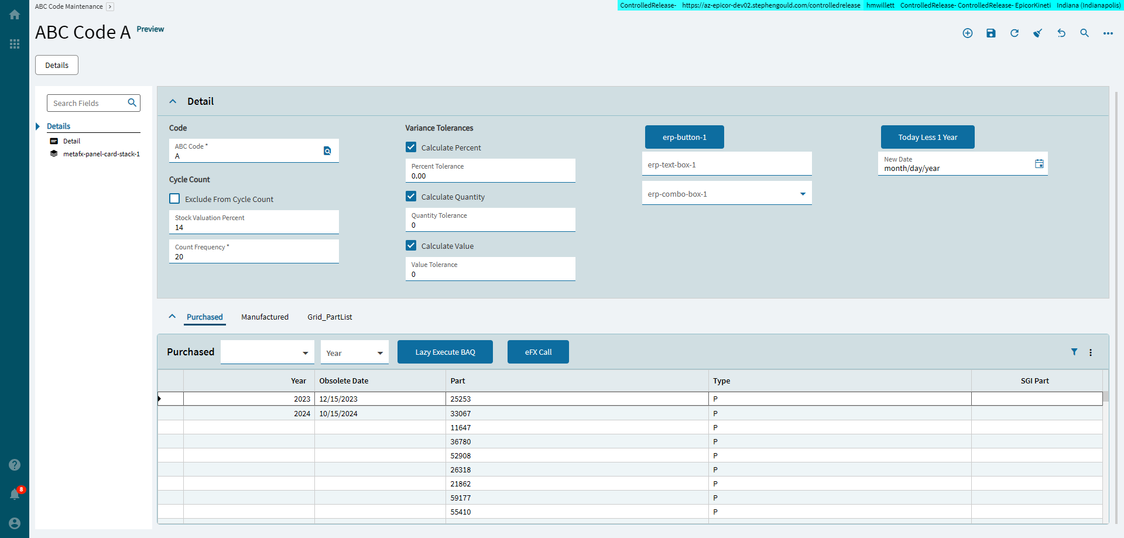Click the Count Frequency field
This screenshot has width=1124, height=538.
coord(254,252)
